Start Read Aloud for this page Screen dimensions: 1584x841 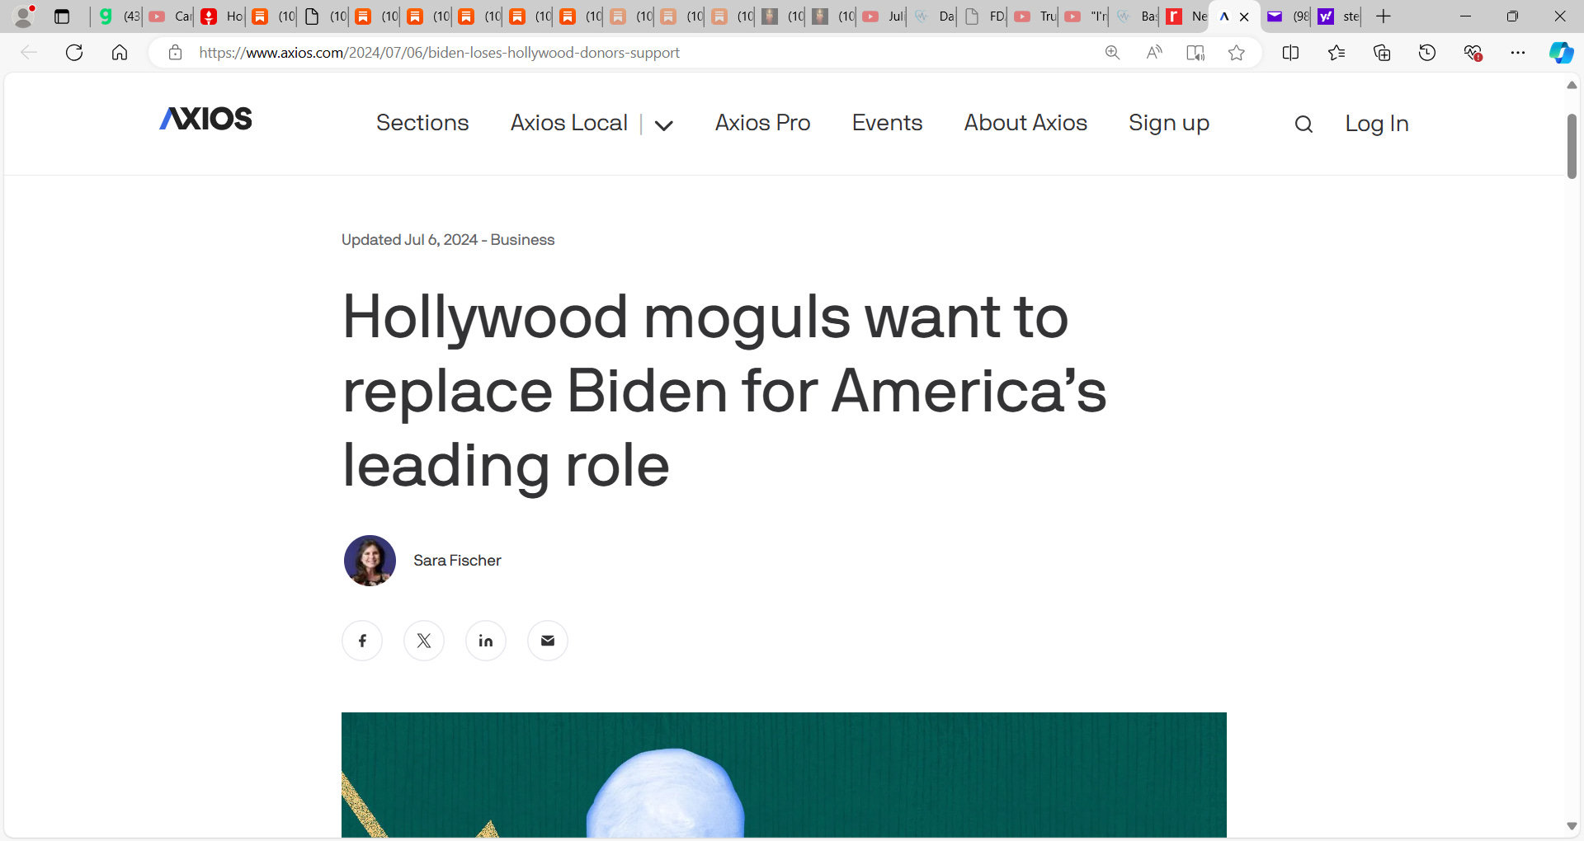click(x=1154, y=53)
